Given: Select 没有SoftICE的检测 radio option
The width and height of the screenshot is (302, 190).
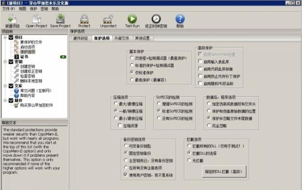Looking at the screenshot, I should tap(158, 118).
